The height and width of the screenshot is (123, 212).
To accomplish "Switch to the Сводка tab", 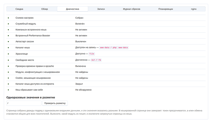I will tap(19, 9).
